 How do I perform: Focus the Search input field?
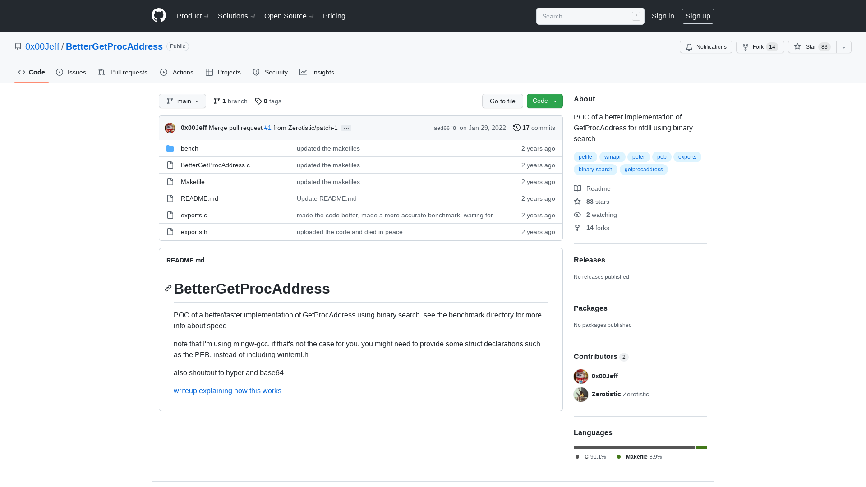coord(590,16)
